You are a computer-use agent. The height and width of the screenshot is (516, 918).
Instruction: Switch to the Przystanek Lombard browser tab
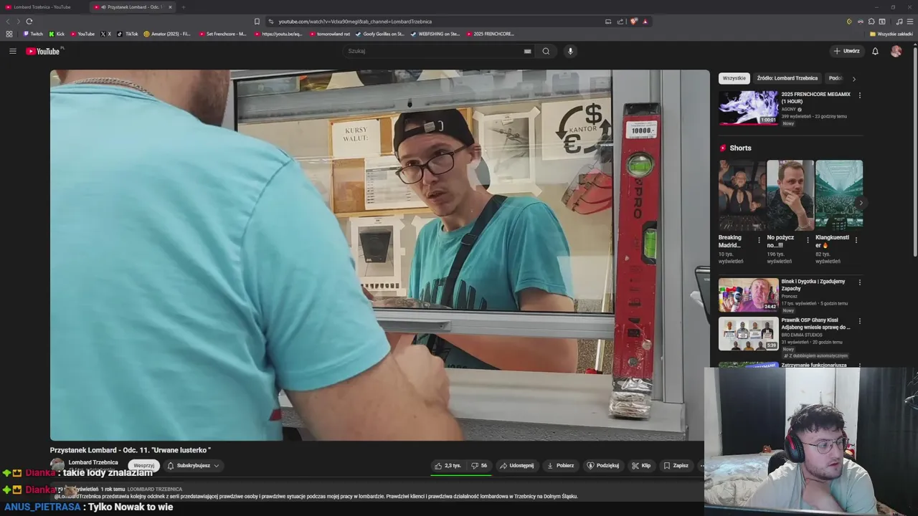click(133, 7)
